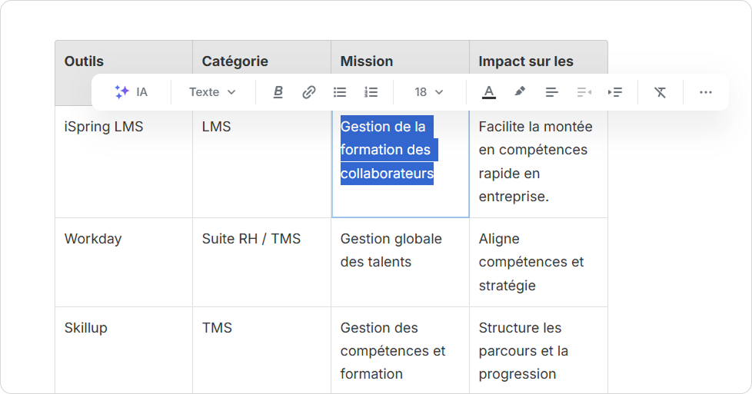Image resolution: width=752 pixels, height=394 pixels.
Task: Open the IA assistant sparkle button
Action: point(131,92)
